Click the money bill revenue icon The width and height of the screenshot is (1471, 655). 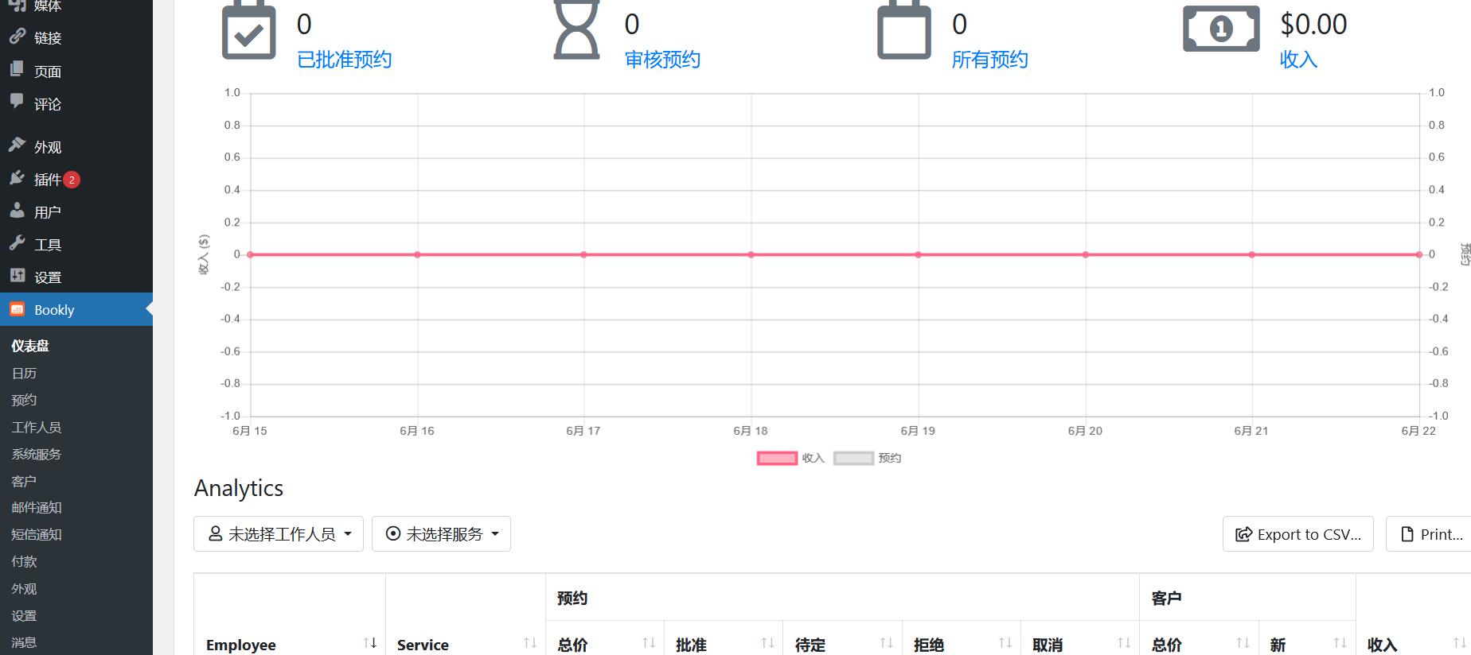pos(1221,29)
